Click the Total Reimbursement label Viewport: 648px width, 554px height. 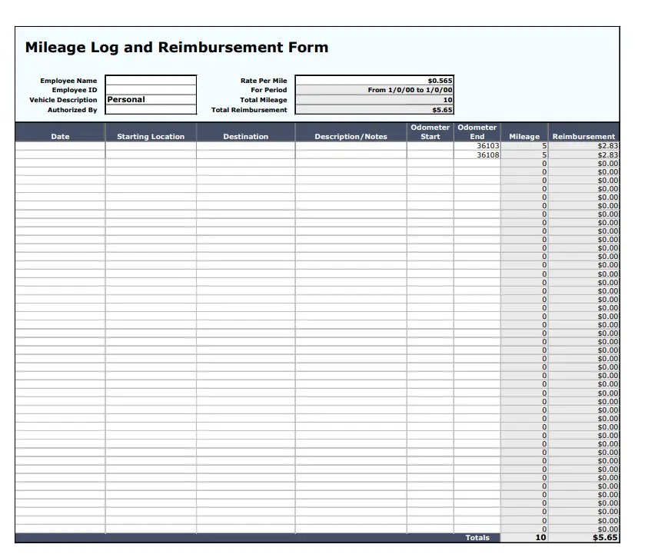249,110
